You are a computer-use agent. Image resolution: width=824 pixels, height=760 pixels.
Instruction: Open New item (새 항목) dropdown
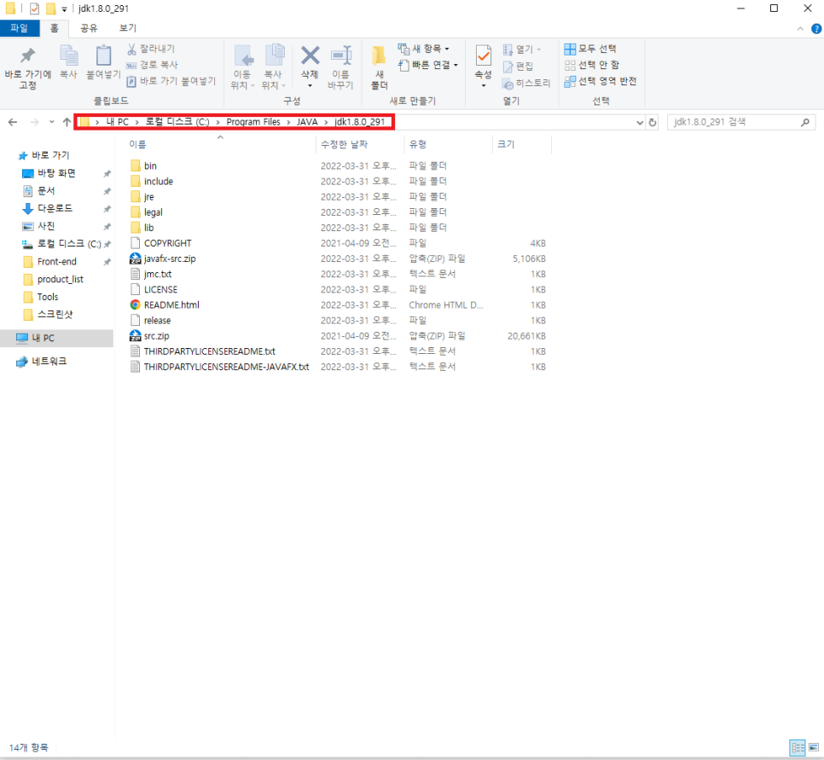[424, 49]
